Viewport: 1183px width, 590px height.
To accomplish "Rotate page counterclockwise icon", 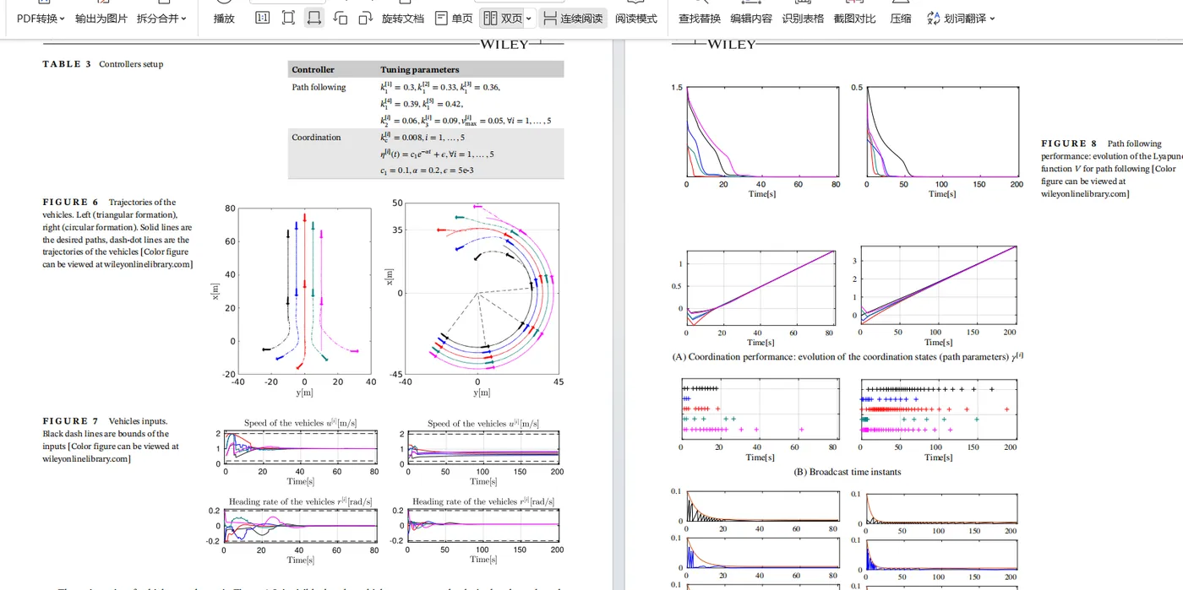I will [340, 18].
